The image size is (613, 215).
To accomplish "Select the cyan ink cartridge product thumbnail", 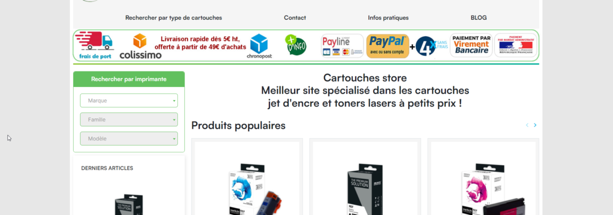I will tap(247, 178).
